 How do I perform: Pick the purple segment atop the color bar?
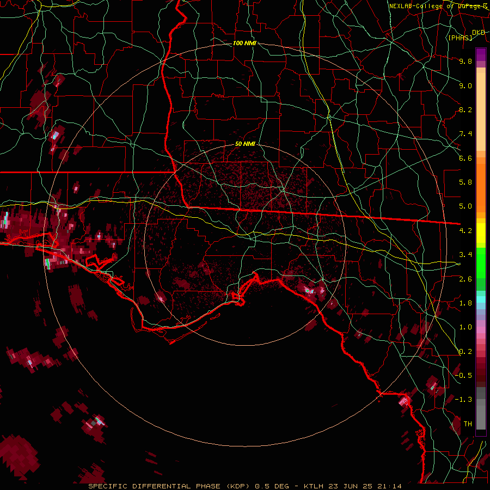[x=481, y=54]
